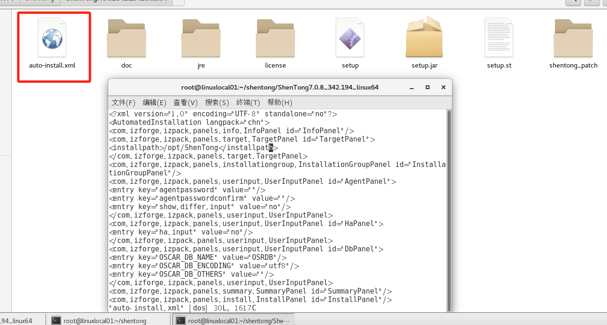Open the 帮助(H) menu in terminal

[280, 102]
